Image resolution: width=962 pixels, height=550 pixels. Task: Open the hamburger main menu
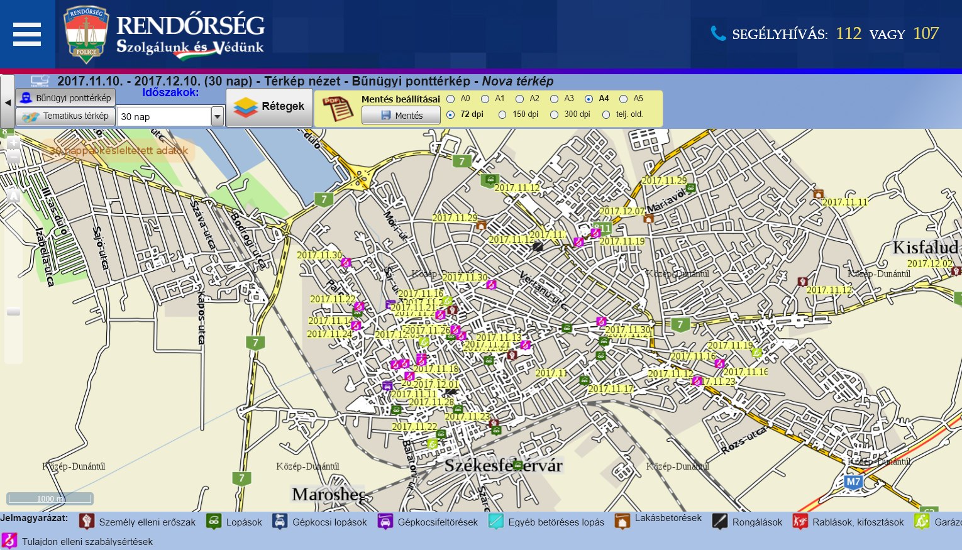[27, 34]
